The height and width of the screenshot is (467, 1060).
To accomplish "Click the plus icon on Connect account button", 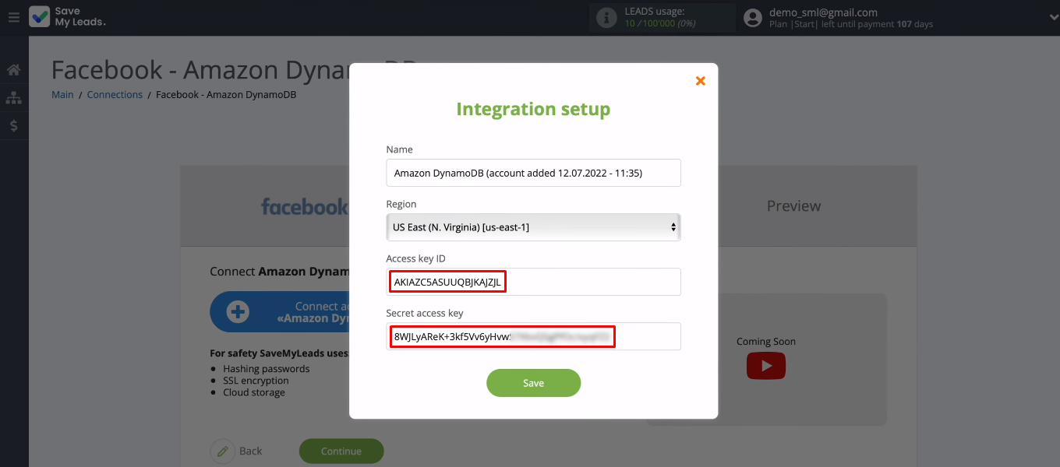I will (238, 312).
